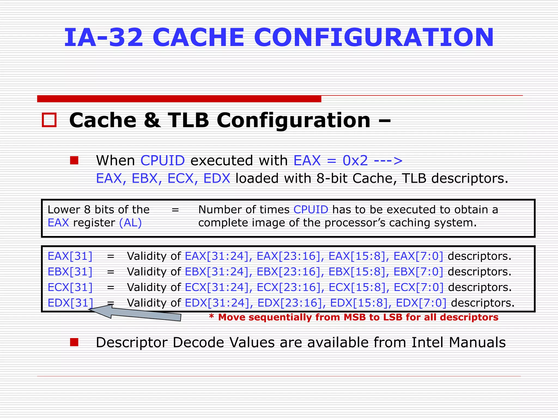Image resolution: width=558 pixels, height=418 pixels.
Task: Click the 'EAX[31]' label
Action: point(70,256)
